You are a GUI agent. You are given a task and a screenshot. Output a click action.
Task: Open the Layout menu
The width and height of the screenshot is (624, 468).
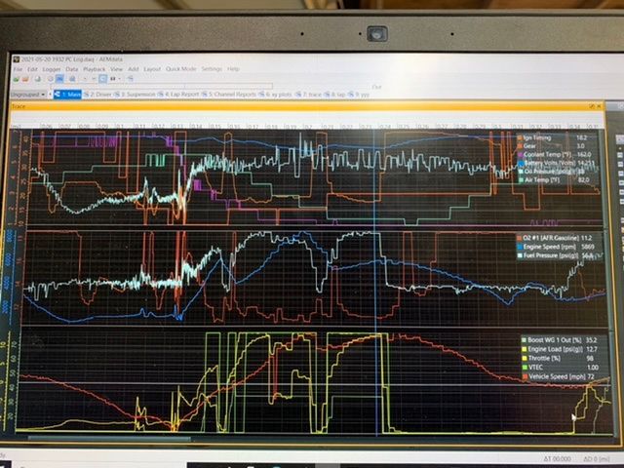click(152, 69)
